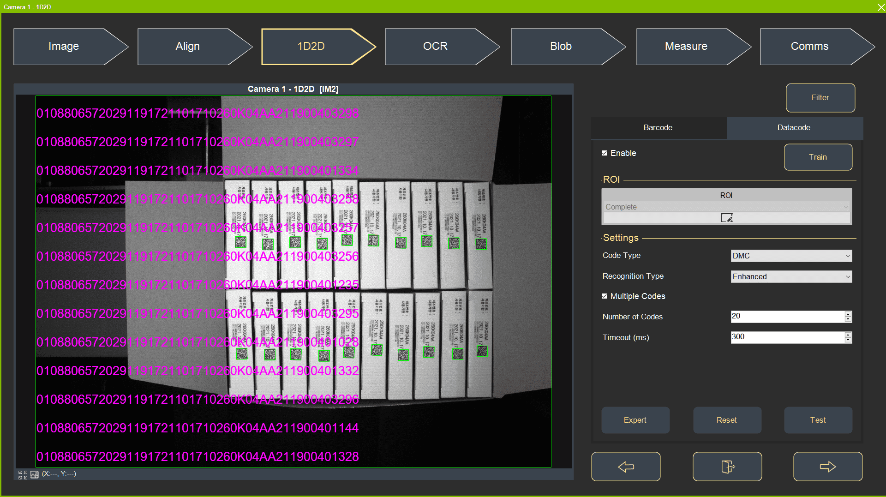Click the X/Y coordinate readout
The height and width of the screenshot is (497, 886).
click(59, 474)
